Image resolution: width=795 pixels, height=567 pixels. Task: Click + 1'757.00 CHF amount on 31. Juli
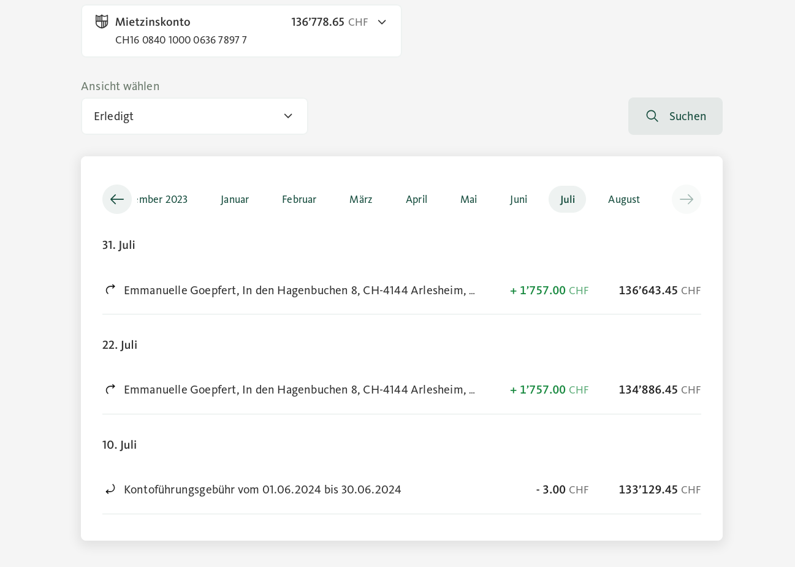point(549,291)
